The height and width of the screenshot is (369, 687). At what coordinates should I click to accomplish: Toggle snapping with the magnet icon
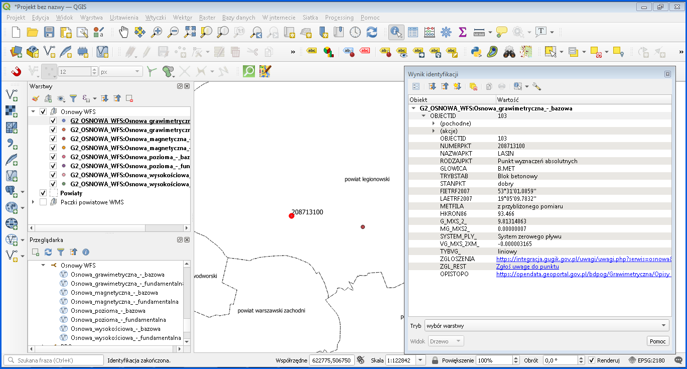pos(16,71)
